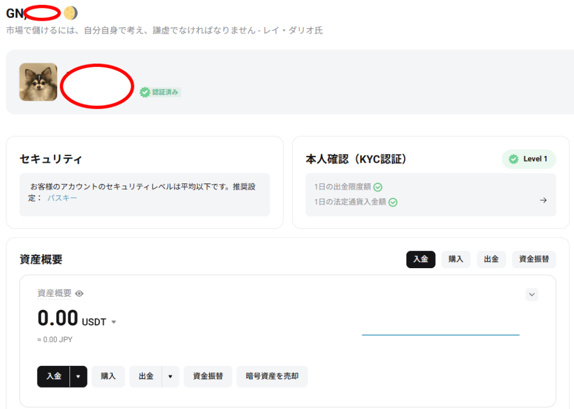
Task: Select 資金振替 in the 資産概要 header
Action: pos(534,259)
